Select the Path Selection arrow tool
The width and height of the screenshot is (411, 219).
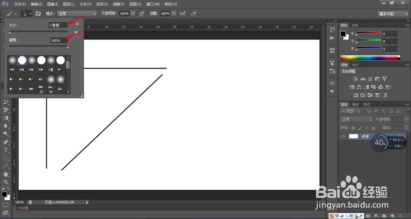[x=6, y=158]
